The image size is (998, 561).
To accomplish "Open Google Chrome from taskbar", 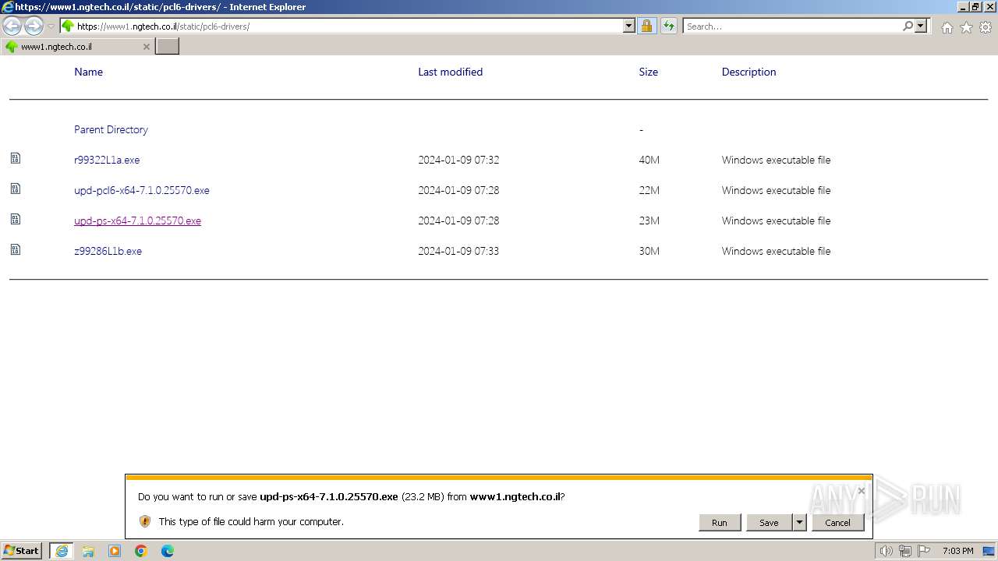I will click(x=141, y=551).
